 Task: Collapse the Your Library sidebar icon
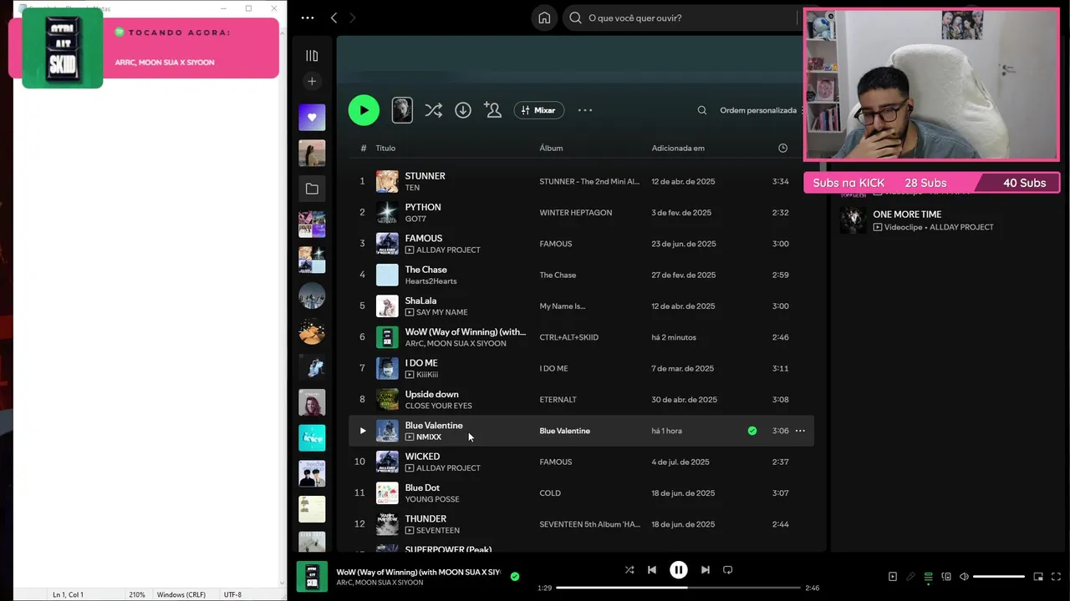(312, 56)
